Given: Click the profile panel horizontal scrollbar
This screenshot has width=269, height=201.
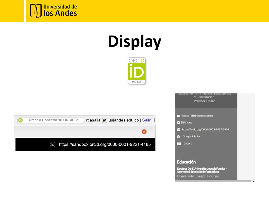Looking at the screenshot, I should pyautogui.click(x=213, y=181).
